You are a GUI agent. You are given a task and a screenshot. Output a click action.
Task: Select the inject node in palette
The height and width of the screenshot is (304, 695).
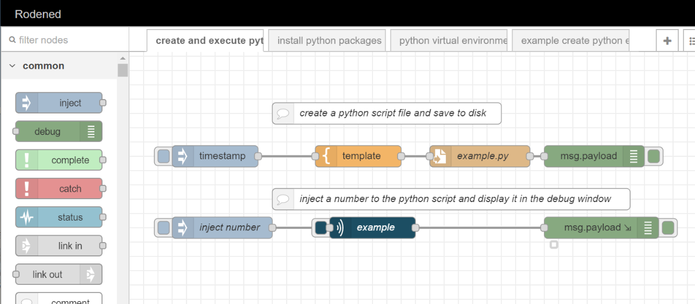pos(58,103)
